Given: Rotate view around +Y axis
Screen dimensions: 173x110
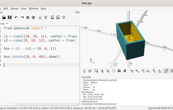Looking at the screenshot, I should (143, 71).
